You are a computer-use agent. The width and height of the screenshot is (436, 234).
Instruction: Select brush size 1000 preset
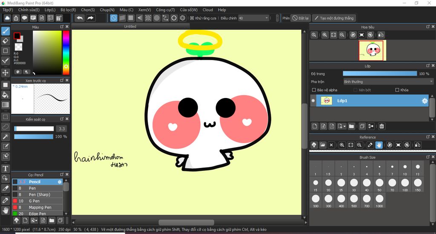[379, 201]
